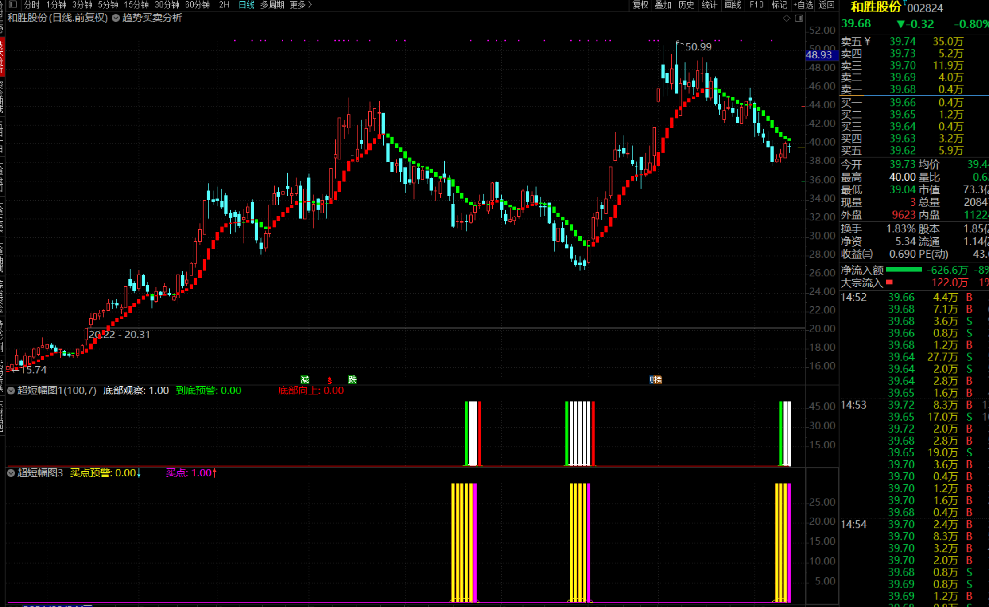
Task: Click the 复权 adjustment button
Action: 640,5
